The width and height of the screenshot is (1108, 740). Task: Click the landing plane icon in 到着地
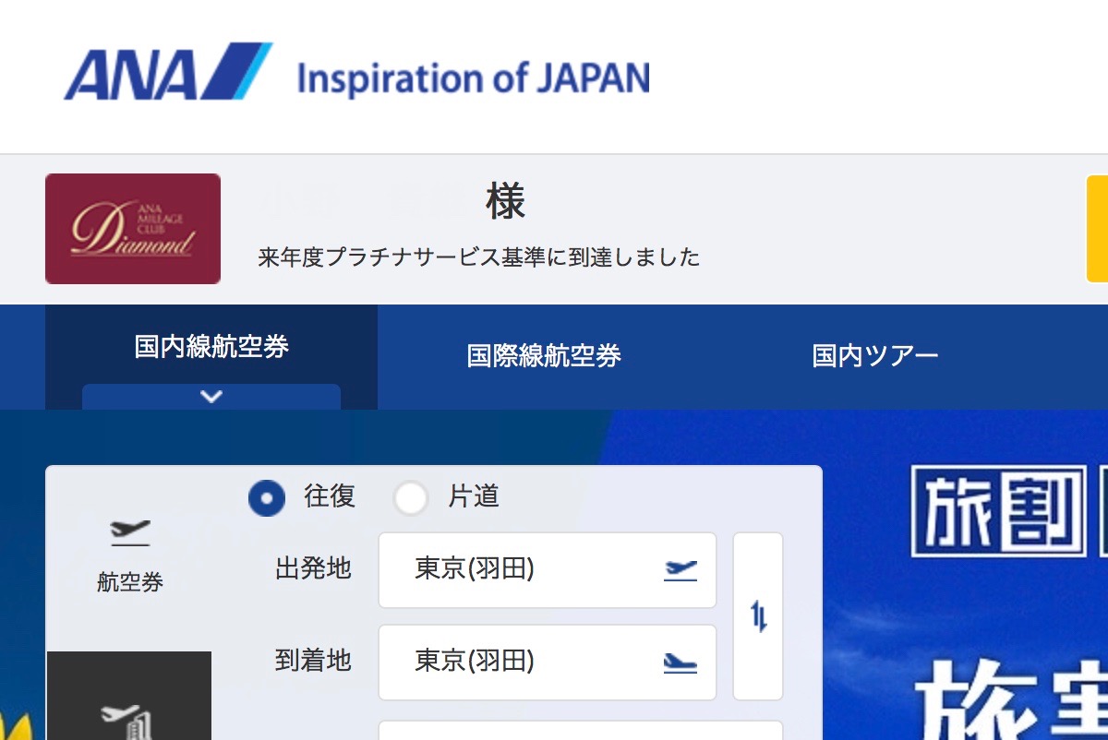point(680,662)
